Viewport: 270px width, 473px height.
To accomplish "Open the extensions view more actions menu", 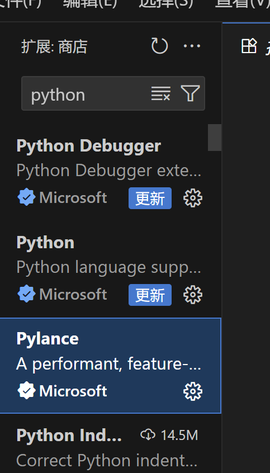I will click(192, 46).
